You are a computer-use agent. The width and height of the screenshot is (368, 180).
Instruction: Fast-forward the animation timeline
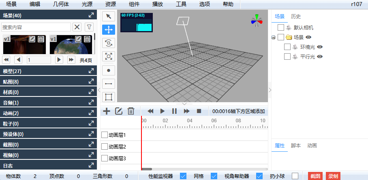[186, 111]
